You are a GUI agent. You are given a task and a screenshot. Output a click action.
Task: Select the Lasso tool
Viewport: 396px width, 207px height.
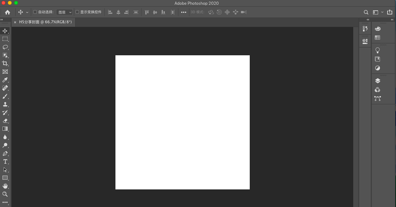click(x=5, y=47)
